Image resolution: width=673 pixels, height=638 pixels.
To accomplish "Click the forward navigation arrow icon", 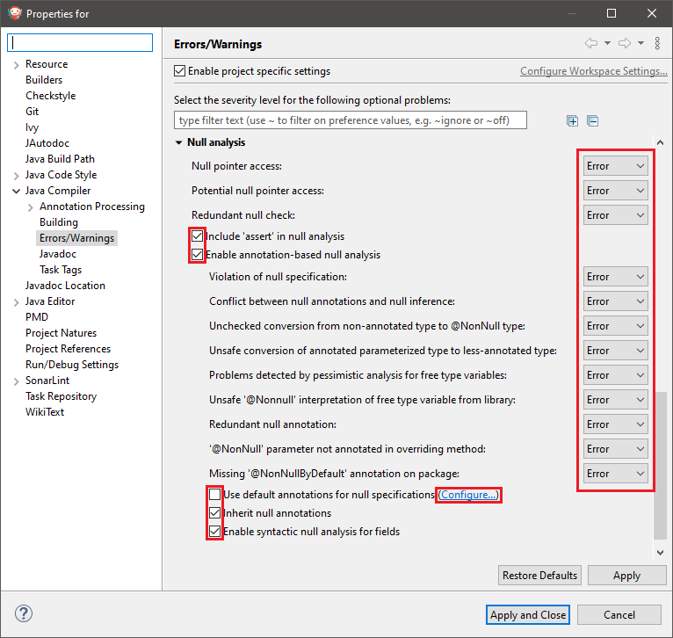I will tap(625, 43).
